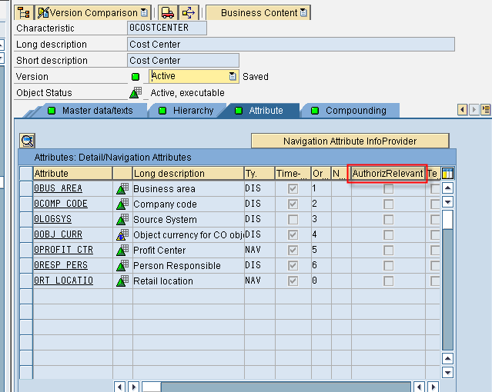492x392 pixels.
Task: Click Navigation Attribute InfoProvider button
Action: coord(350,141)
